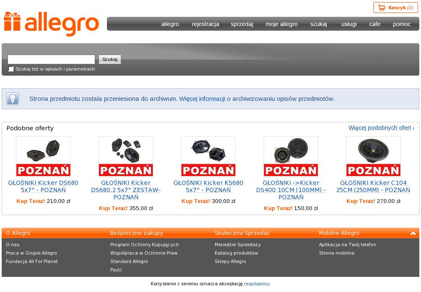Click the Skuteczna Sprzedaż footer heading
The width and height of the screenshot is (421, 292).
pyautogui.click(x=242, y=233)
